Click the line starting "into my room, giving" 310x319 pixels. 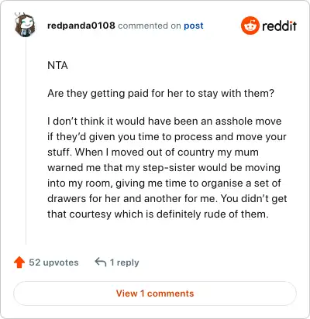click(164, 184)
